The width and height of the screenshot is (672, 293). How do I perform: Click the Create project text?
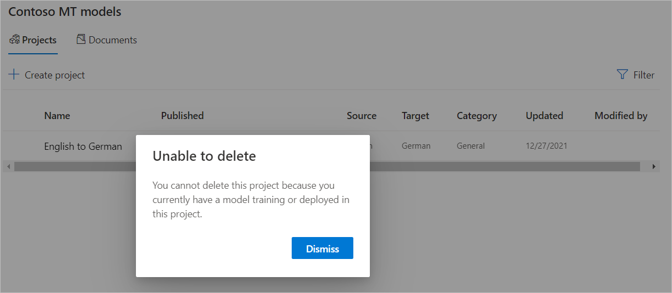coord(54,75)
